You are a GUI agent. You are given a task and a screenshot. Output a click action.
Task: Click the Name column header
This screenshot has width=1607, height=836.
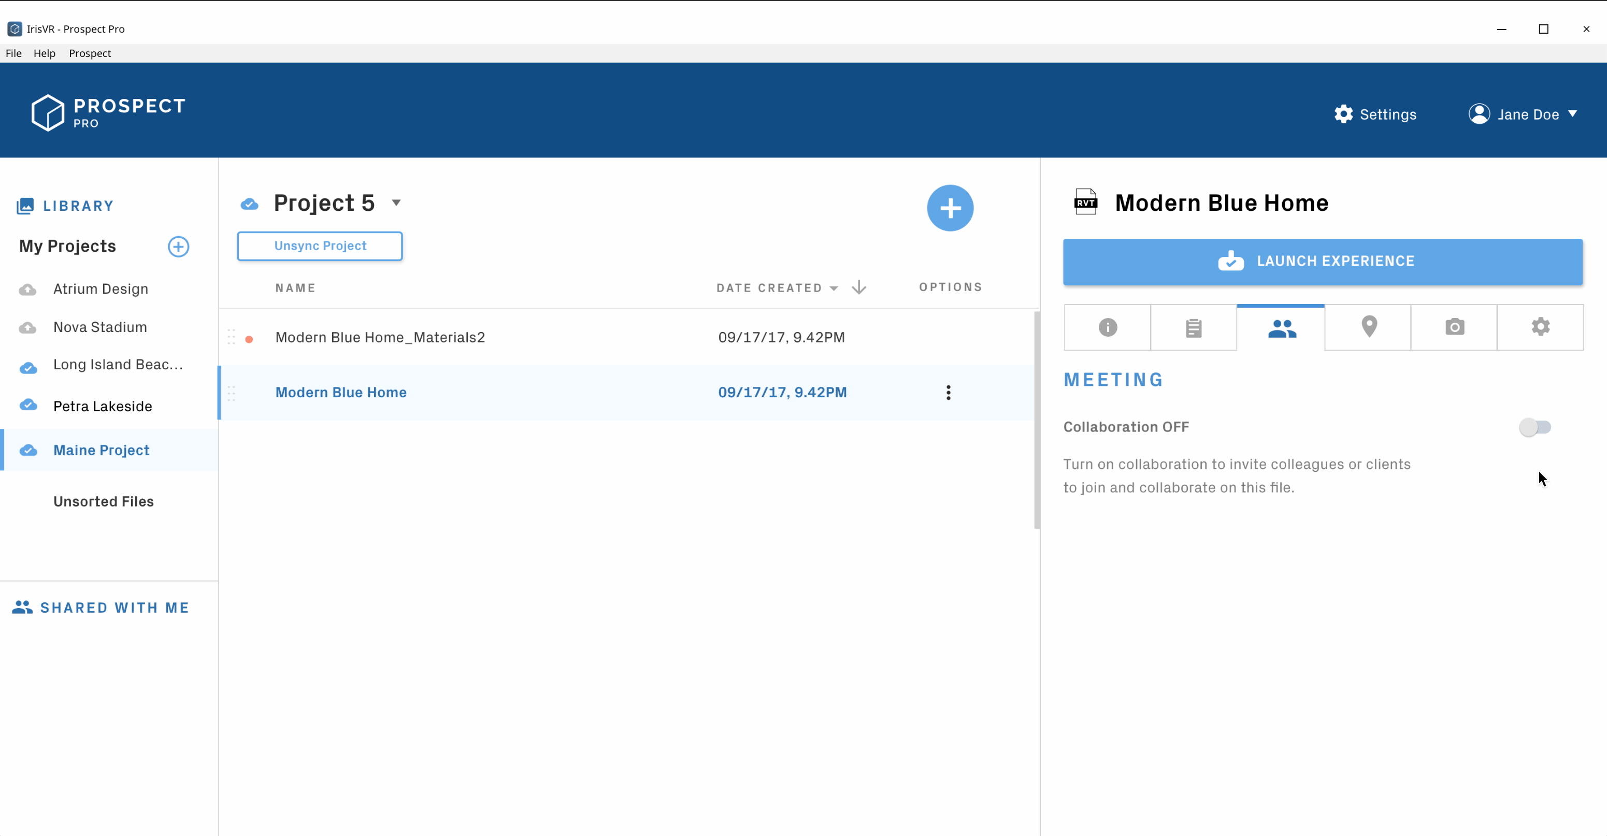(x=296, y=288)
